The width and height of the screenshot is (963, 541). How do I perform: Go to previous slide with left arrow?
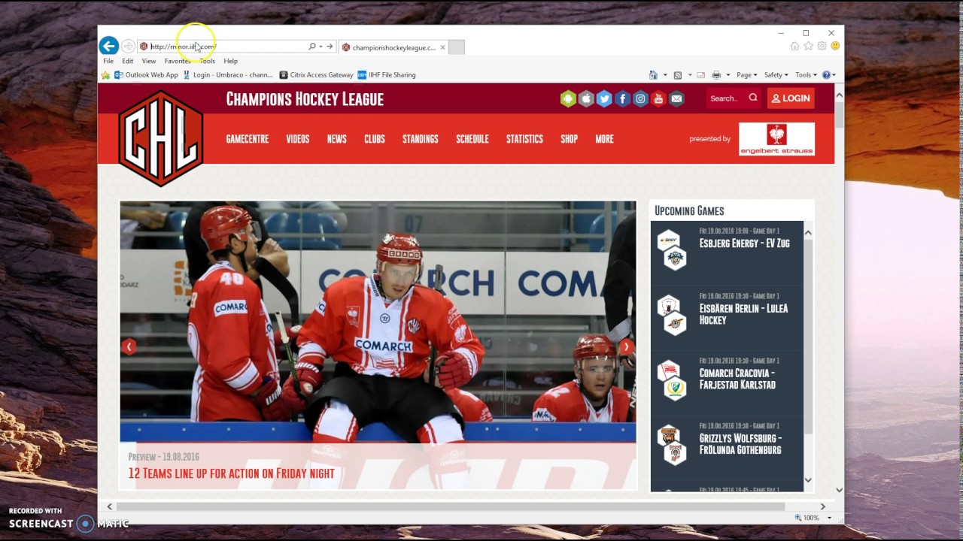tap(129, 346)
